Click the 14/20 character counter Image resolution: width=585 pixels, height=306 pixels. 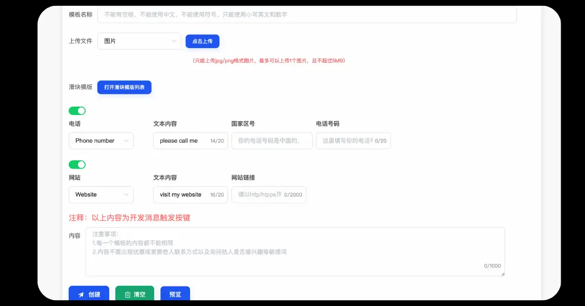point(217,141)
